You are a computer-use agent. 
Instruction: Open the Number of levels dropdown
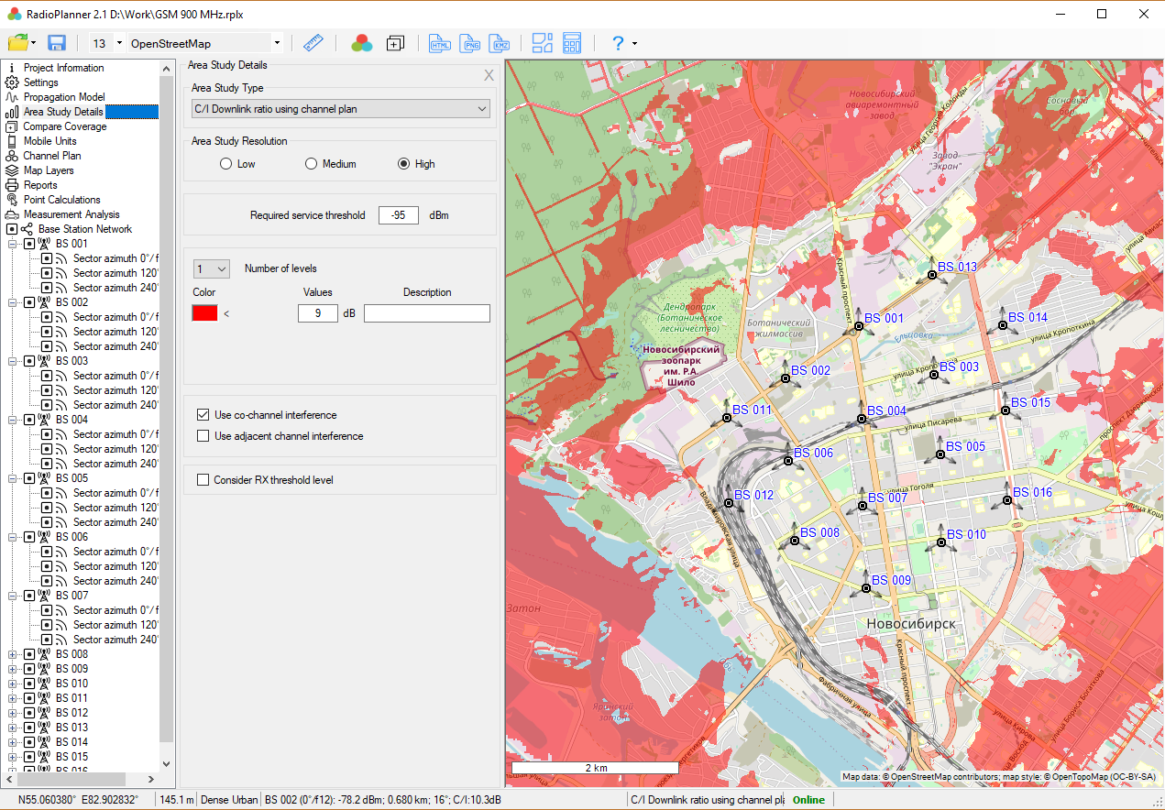[212, 268]
